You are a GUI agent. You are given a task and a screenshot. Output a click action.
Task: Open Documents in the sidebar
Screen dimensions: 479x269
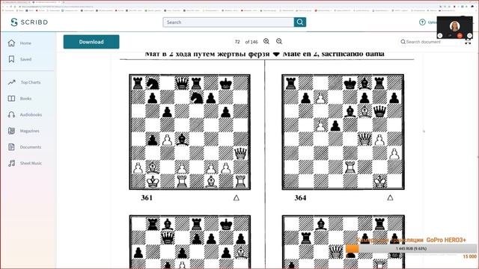click(30, 147)
